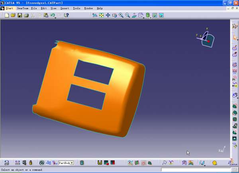The height and width of the screenshot is (173, 239).
Task: Click the Normal View icon
Action: click(134, 15)
